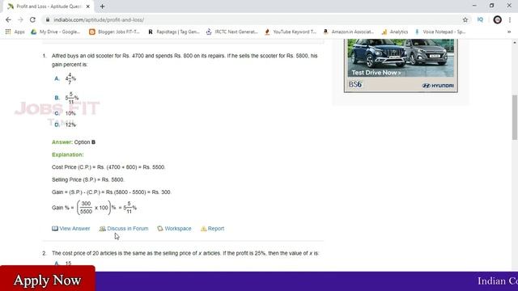Click the 'Selling Price (S.P.) = Rs. 5800' line

[88, 179]
